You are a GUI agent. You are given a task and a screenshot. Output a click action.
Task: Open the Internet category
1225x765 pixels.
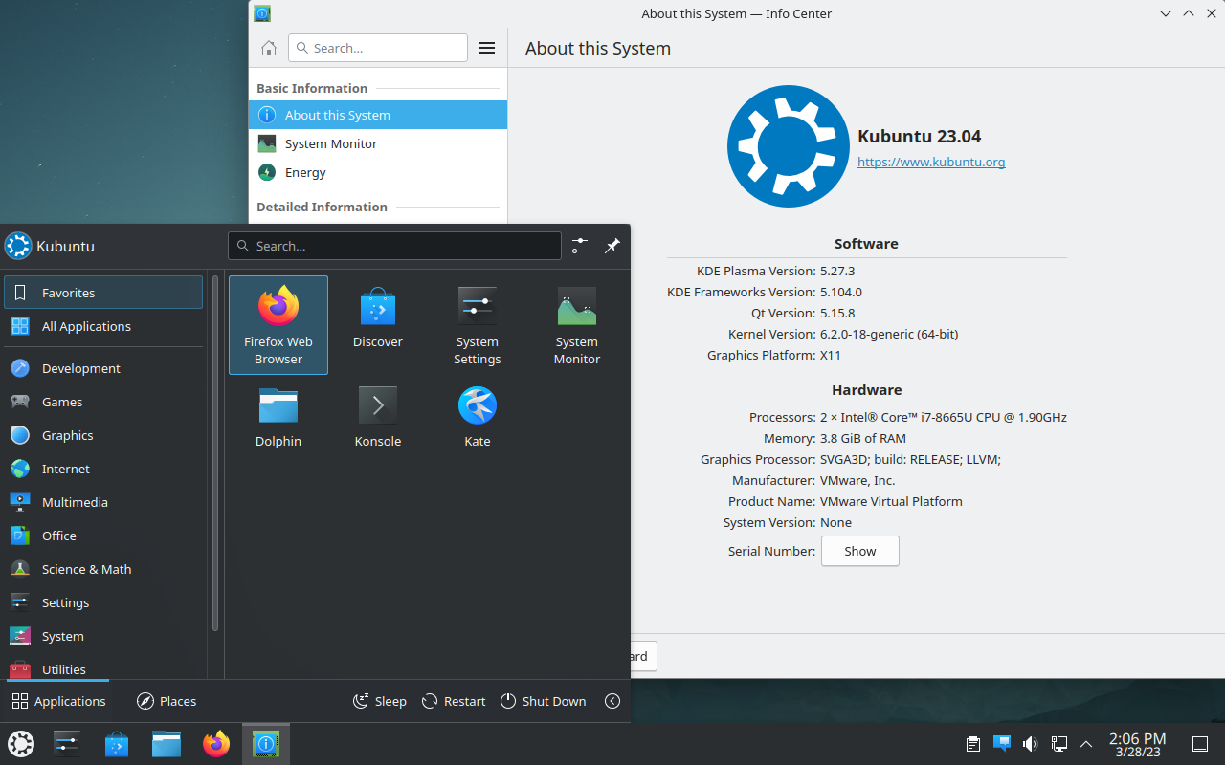tap(65, 469)
